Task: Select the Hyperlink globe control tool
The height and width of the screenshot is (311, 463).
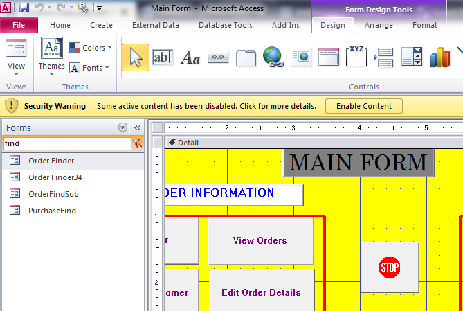Action: [x=273, y=57]
